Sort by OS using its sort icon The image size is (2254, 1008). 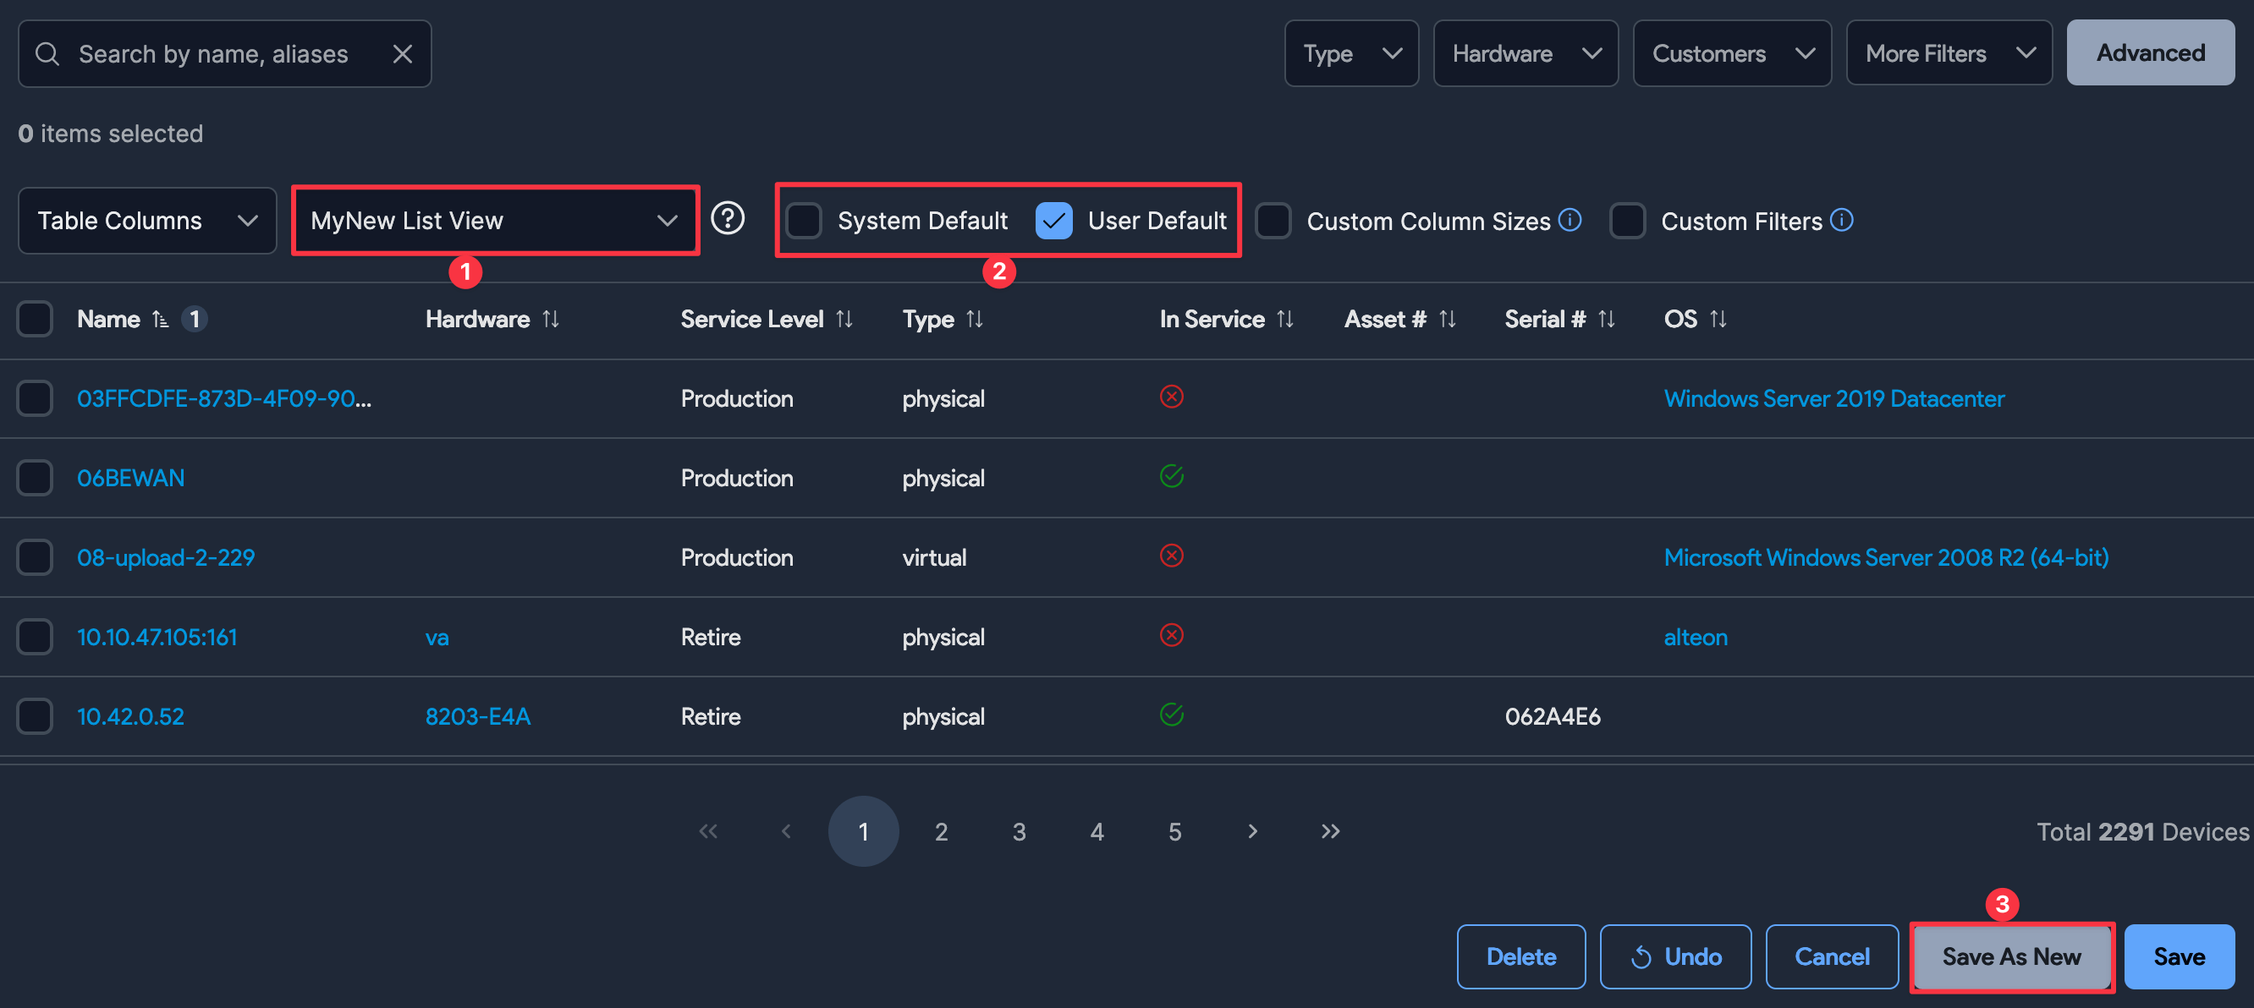click(x=1717, y=319)
